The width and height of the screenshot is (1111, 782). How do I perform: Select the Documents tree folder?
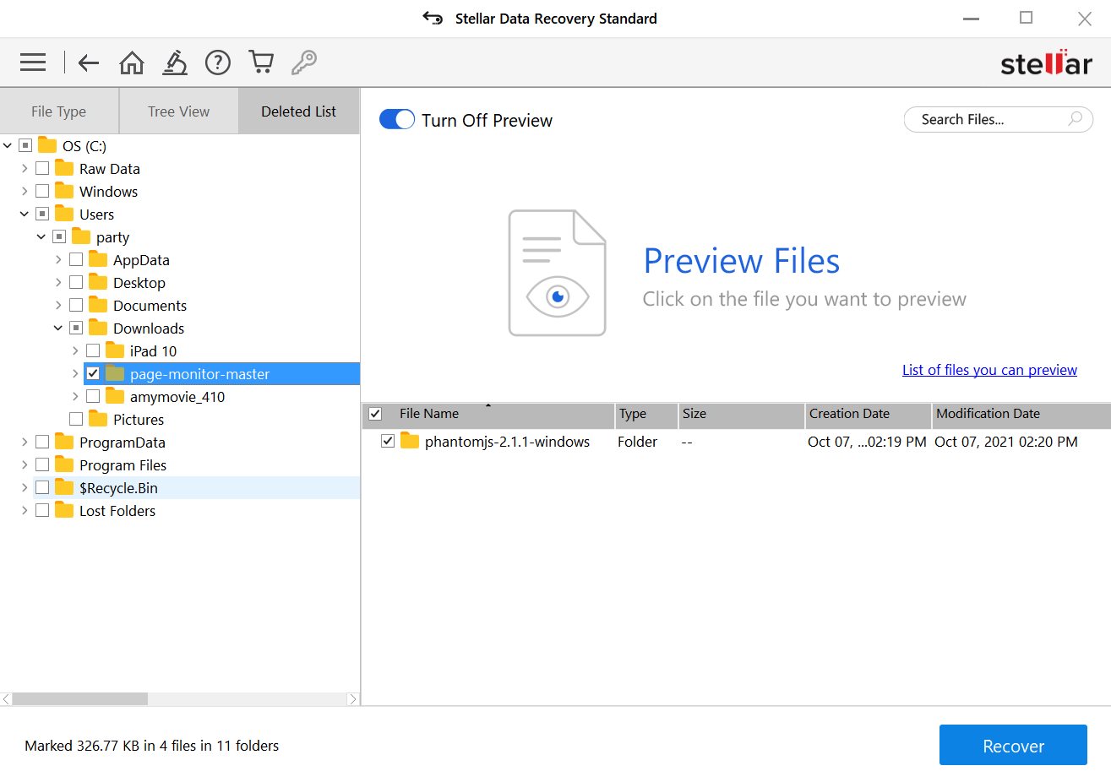[x=150, y=305]
